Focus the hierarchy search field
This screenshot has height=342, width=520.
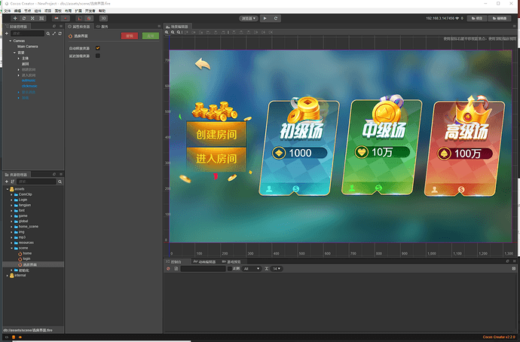pos(28,33)
